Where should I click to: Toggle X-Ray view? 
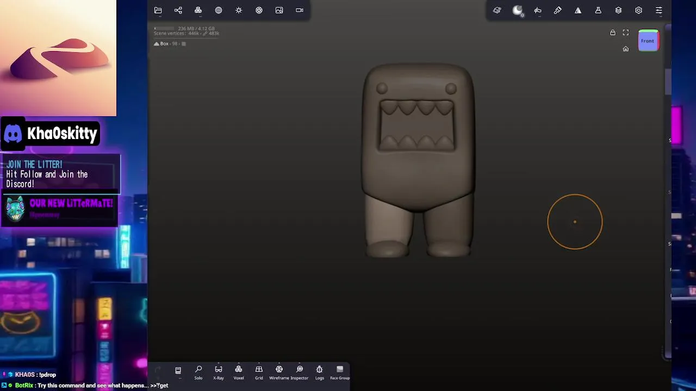point(219,373)
